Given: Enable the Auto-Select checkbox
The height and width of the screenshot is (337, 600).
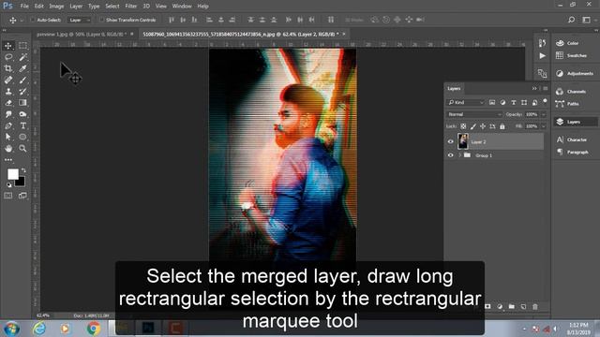Looking at the screenshot, I should (x=33, y=20).
